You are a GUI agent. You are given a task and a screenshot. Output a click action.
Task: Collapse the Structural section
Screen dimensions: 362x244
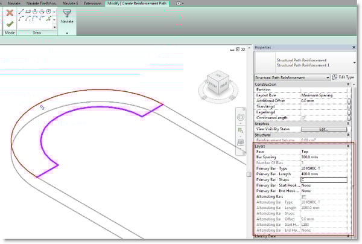348,135
